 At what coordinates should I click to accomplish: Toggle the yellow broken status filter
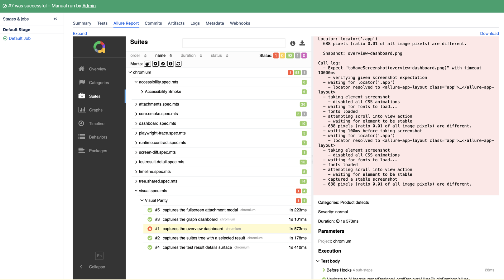(x=282, y=55)
